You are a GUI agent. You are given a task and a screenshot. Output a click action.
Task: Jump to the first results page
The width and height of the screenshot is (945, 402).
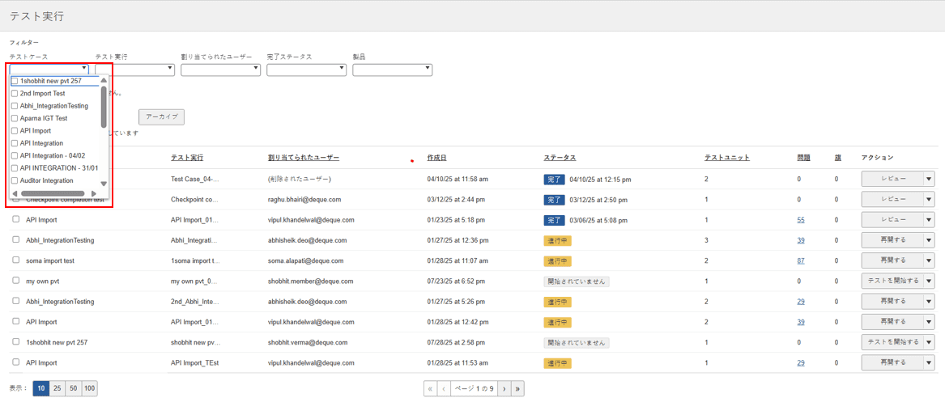[x=430, y=389]
